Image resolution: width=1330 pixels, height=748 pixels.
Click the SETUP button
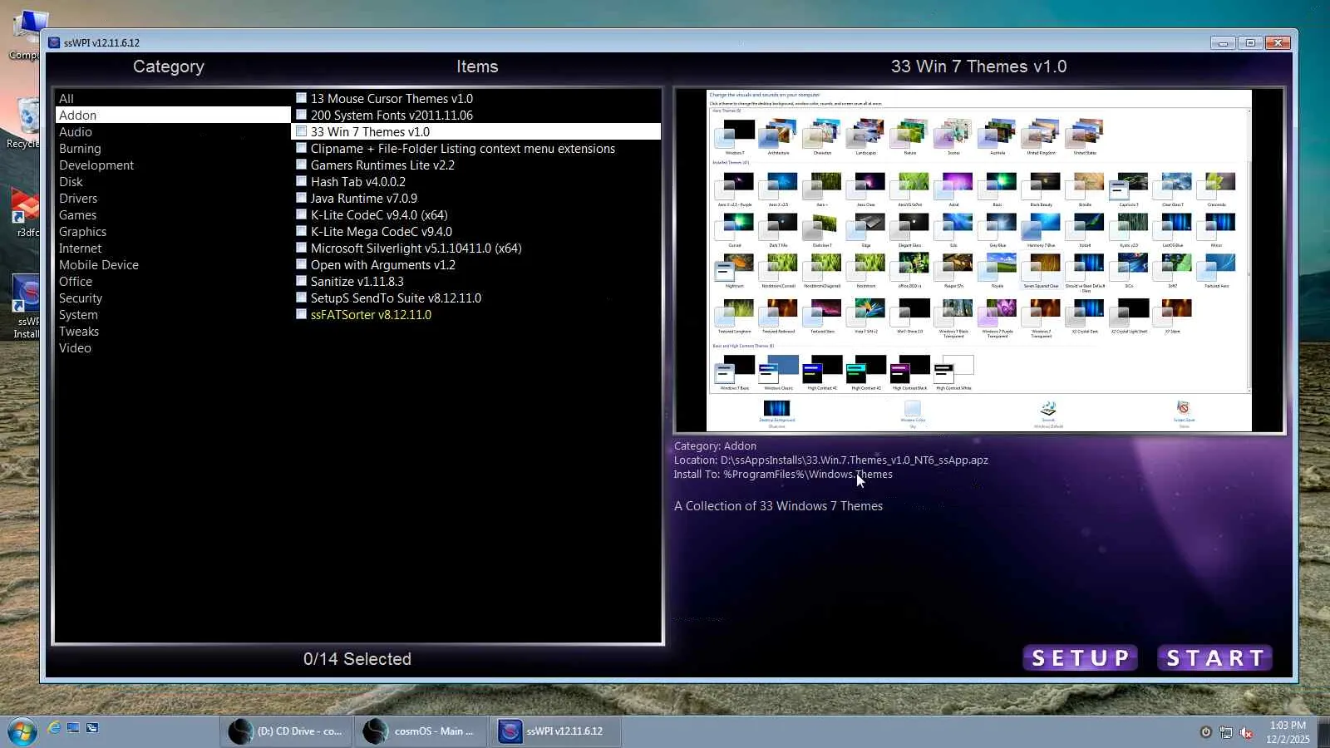coord(1080,658)
